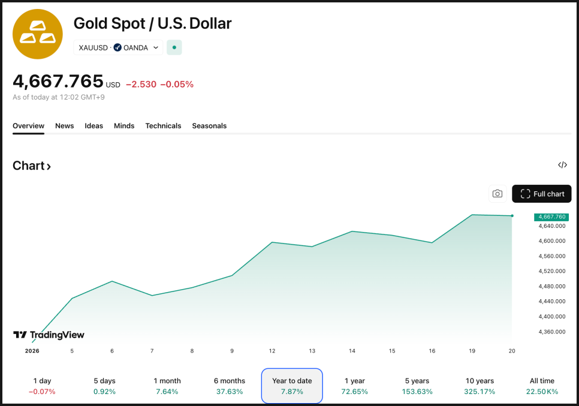Click the camera snapshot icon
The width and height of the screenshot is (579, 406).
pyautogui.click(x=497, y=194)
